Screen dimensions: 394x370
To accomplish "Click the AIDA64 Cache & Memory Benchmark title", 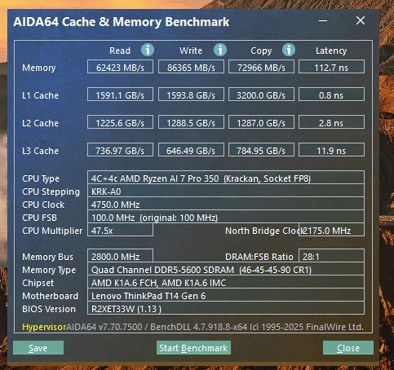I will [x=121, y=22].
